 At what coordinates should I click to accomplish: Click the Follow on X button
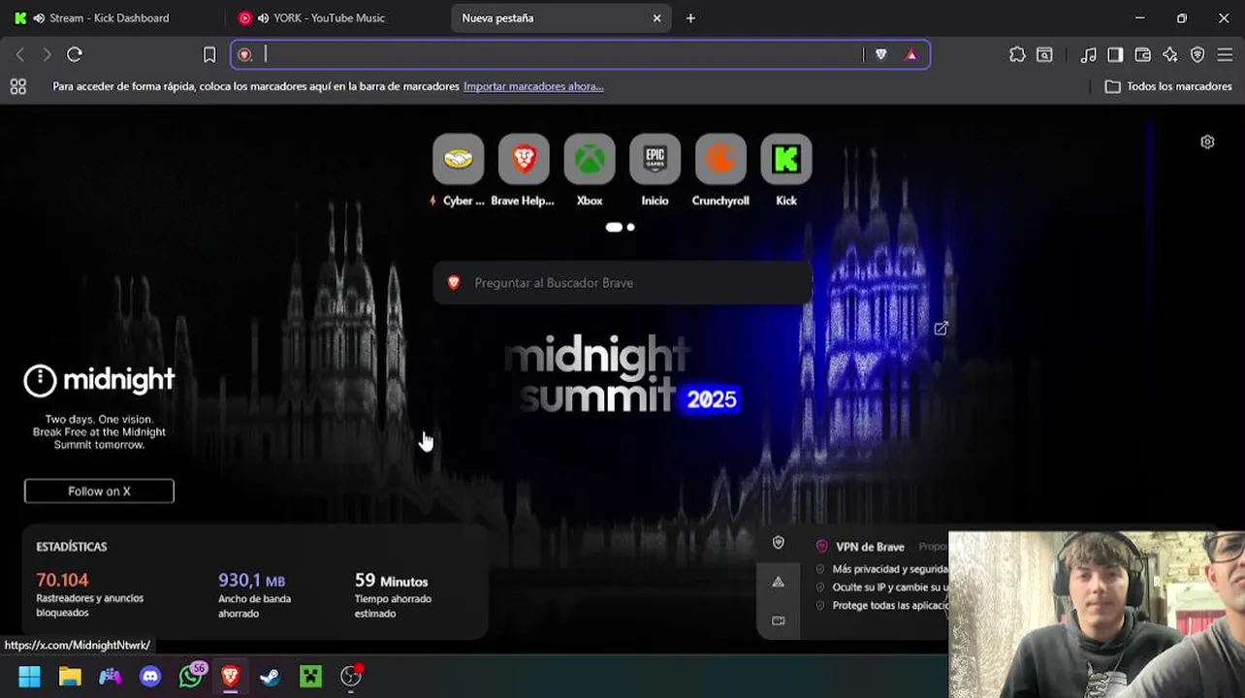[99, 492]
